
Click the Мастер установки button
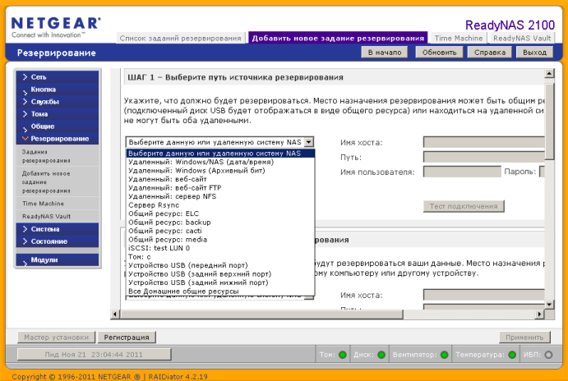56,337
